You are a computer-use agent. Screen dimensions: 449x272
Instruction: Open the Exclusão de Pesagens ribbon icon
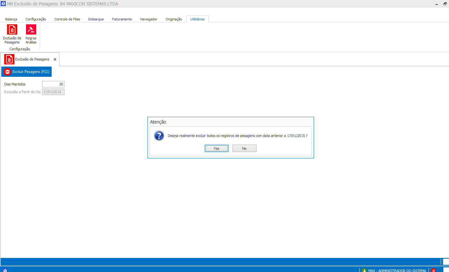tap(12, 30)
